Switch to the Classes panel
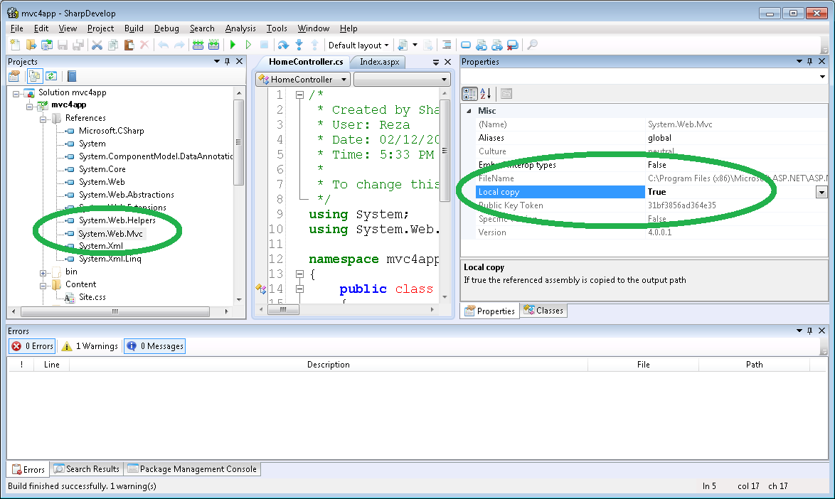Image resolution: width=835 pixels, height=499 pixels. 543,311
